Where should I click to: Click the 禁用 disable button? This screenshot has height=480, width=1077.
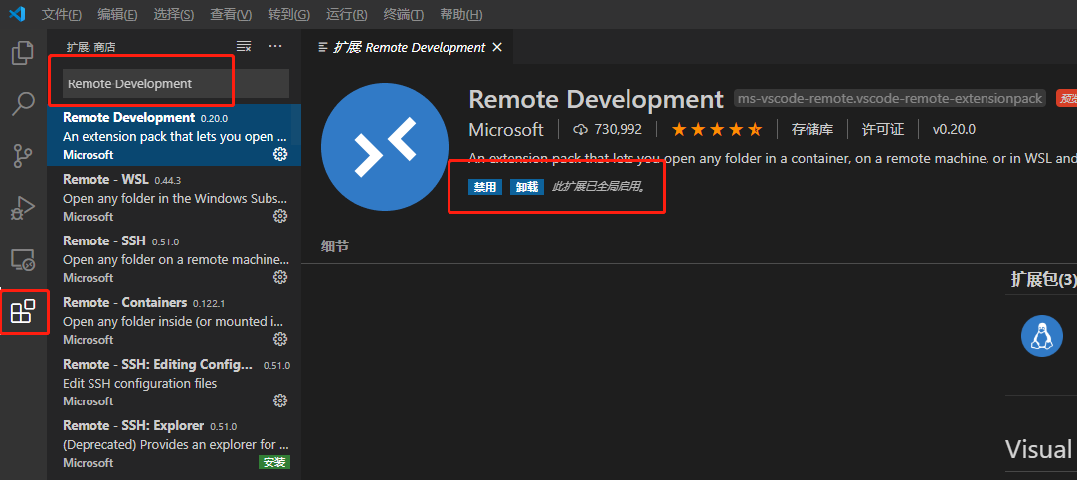(485, 187)
